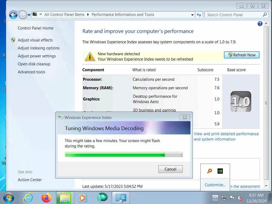Click the muted volume tray icon

(240, 198)
